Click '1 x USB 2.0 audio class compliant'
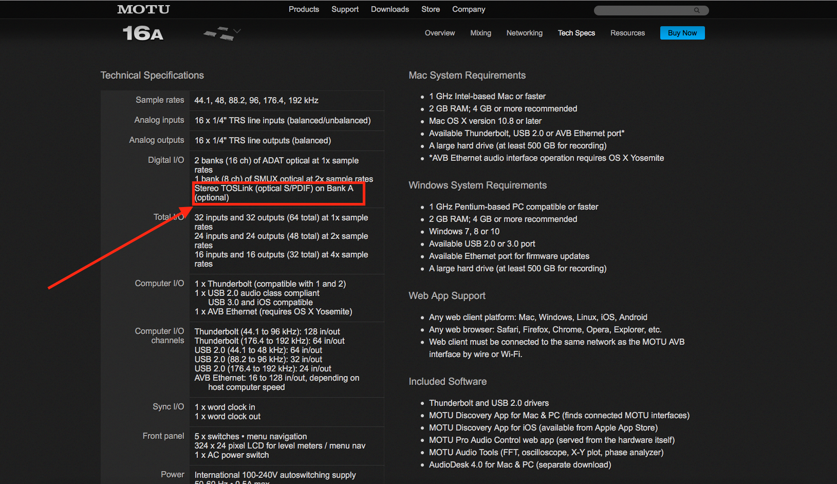 pyautogui.click(x=257, y=293)
